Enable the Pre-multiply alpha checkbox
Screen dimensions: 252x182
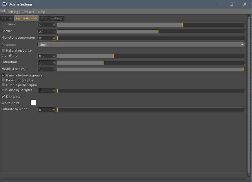tap(3, 80)
